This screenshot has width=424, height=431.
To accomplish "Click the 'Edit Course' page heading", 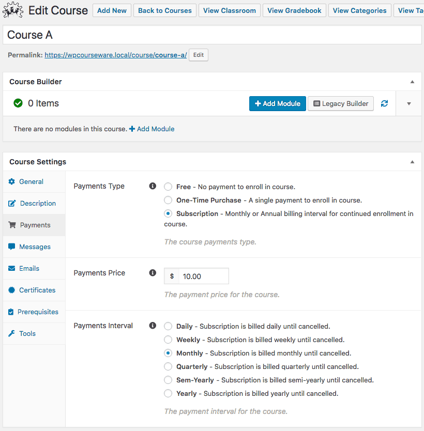I will pos(58,10).
